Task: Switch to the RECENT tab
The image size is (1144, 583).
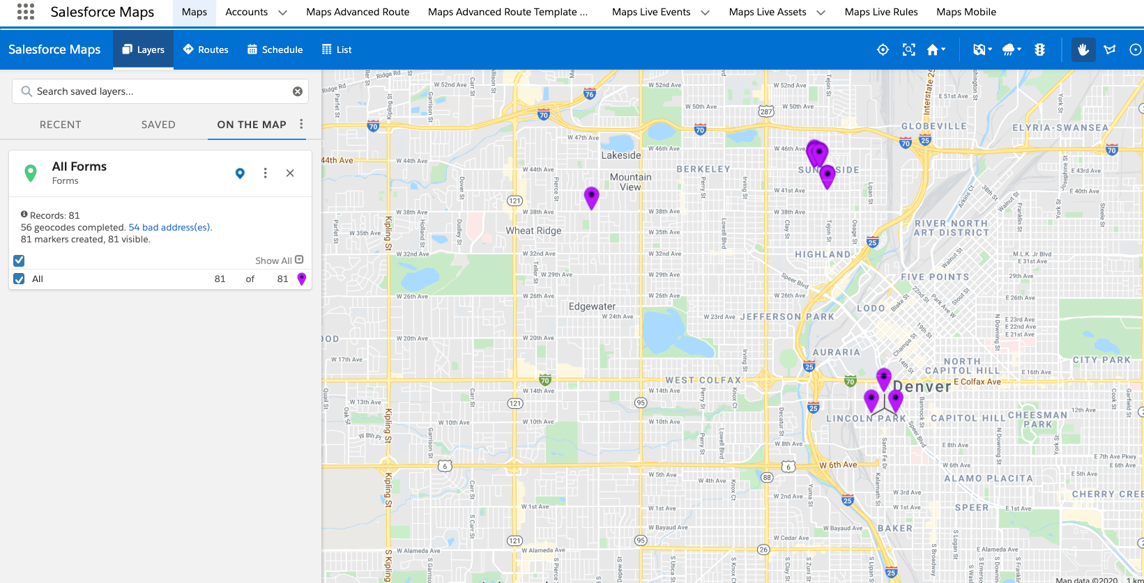Action: coord(61,125)
